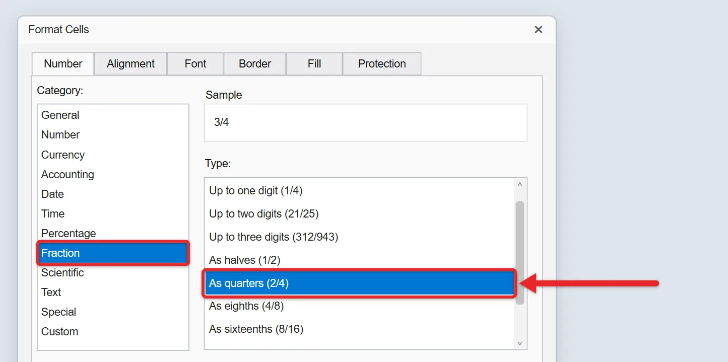Click Type list scroll up arrow
Screen dimensions: 728x362
click(520, 185)
